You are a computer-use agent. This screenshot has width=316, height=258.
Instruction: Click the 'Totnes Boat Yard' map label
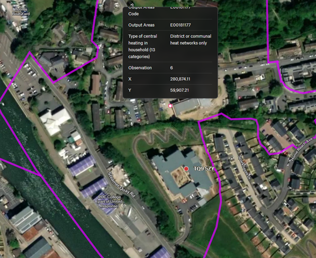pyautogui.click(x=21, y=12)
